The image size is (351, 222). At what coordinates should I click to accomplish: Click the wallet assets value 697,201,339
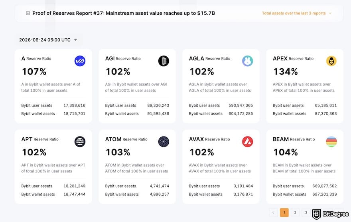[324, 194]
